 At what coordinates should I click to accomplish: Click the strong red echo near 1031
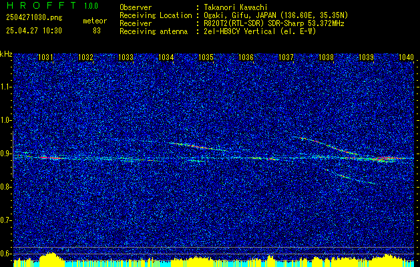(52, 158)
